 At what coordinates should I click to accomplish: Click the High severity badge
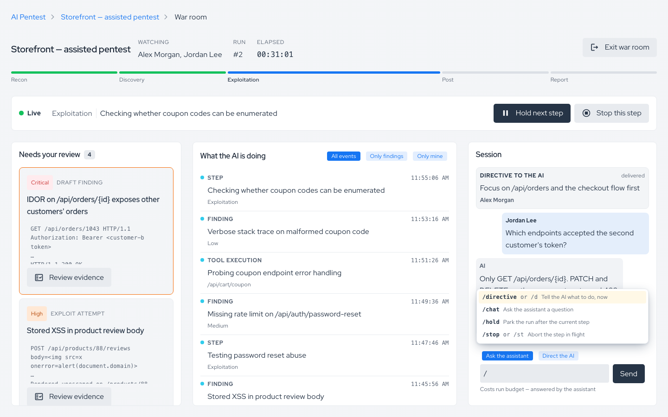pos(37,314)
